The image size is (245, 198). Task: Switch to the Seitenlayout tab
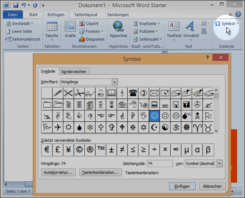(x=86, y=15)
